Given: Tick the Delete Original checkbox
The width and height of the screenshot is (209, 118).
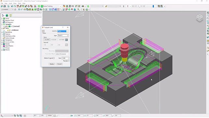Looking at the screenshot, I should coord(54,58).
